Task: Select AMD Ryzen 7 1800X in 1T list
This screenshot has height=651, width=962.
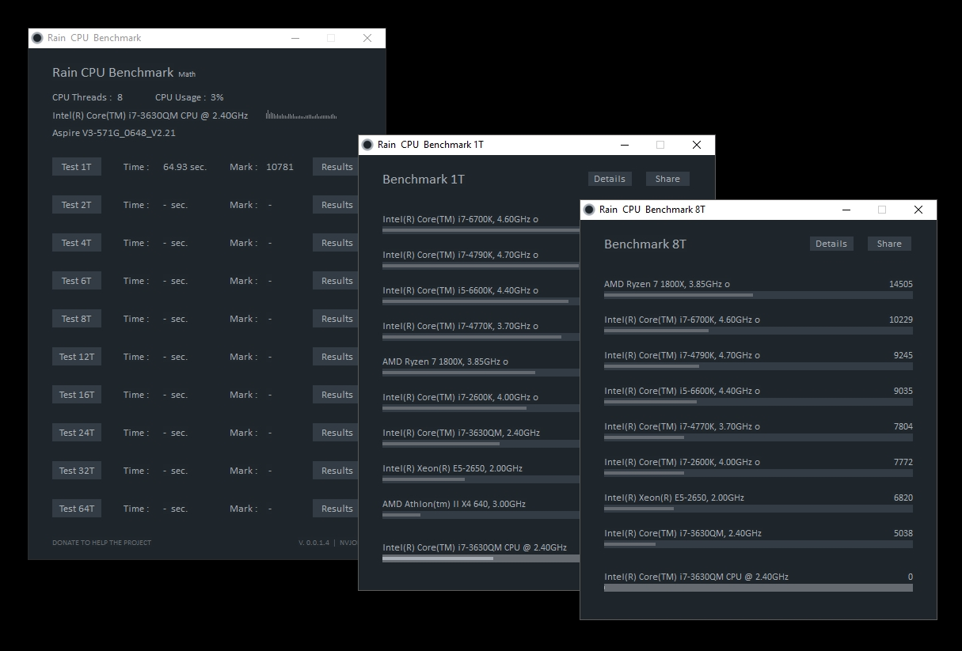Action: coord(481,367)
